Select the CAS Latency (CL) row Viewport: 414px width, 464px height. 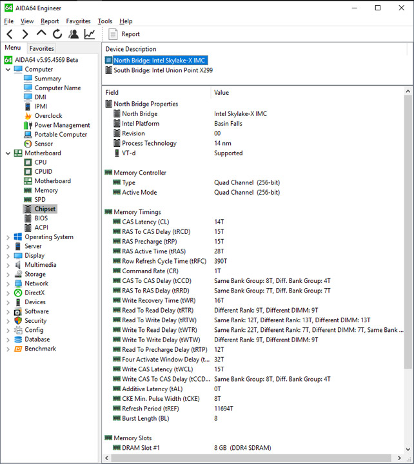(x=255, y=222)
